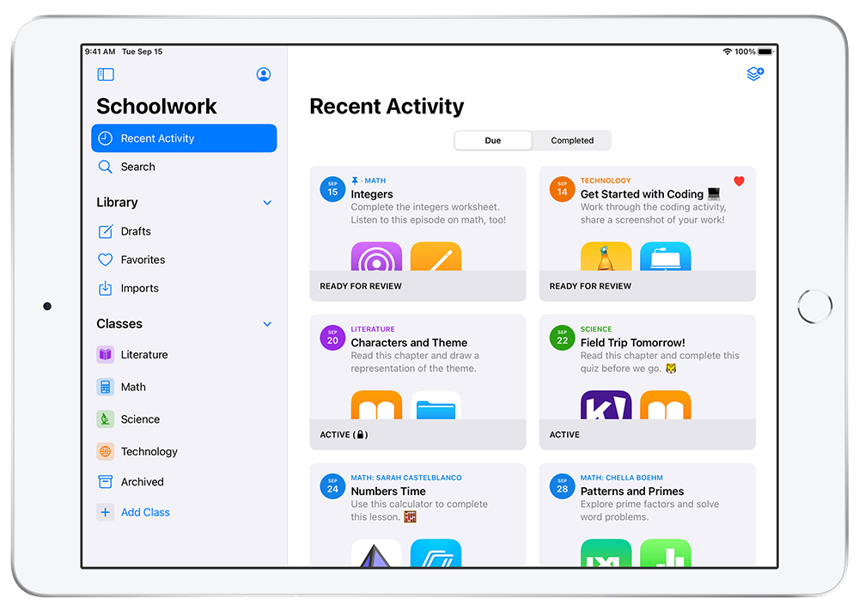Tap the create new assignment icon
This screenshot has width=859, height=610.
[754, 75]
